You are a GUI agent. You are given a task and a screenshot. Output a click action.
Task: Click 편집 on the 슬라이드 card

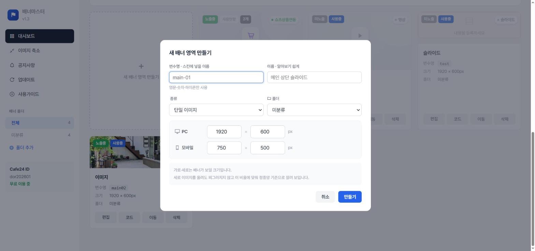coord(434,119)
